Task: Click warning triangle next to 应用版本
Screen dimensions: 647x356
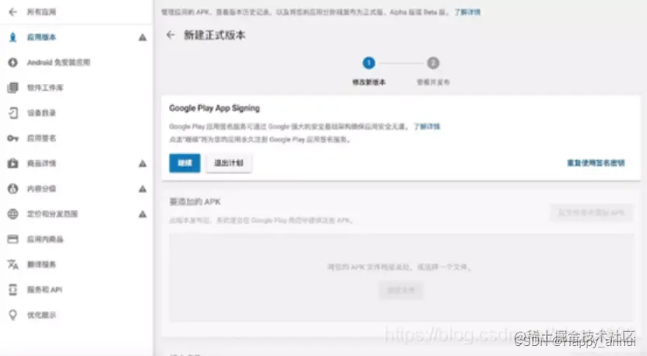Action: click(142, 37)
